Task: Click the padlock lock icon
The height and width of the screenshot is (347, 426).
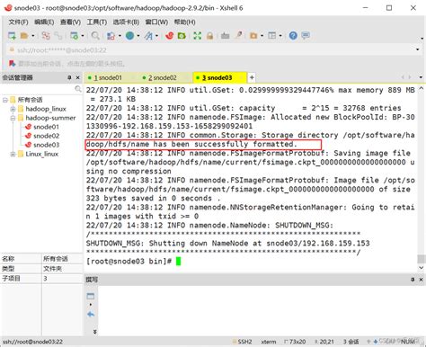Action: (209, 36)
